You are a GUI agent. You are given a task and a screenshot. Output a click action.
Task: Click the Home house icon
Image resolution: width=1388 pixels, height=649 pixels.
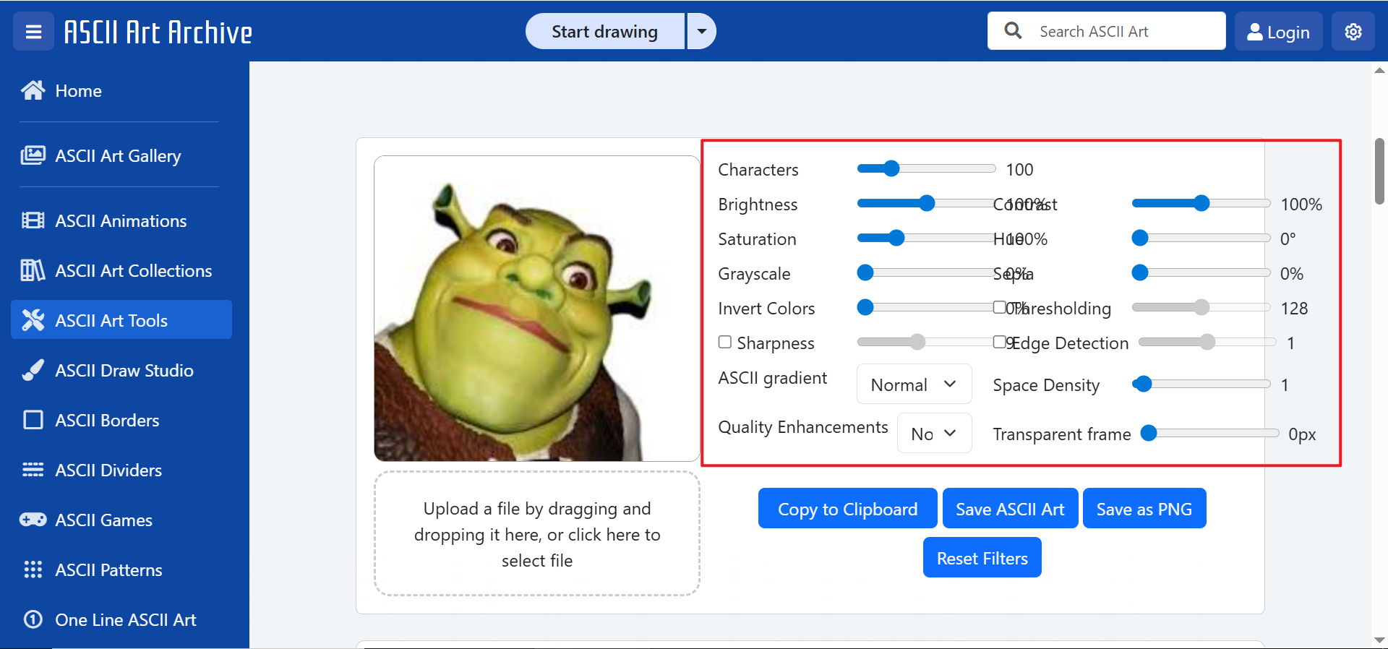pyautogui.click(x=33, y=90)
